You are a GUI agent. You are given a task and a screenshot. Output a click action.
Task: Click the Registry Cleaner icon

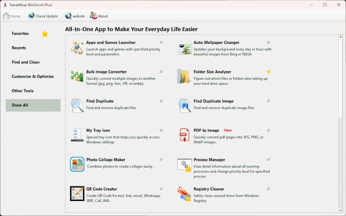pyautogui.click(x=184, y=194)
